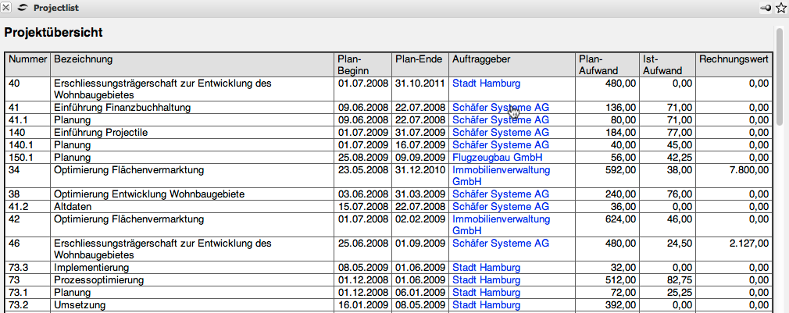The width and height of the screenshot is (789, 313).
Task: Open Stadt Hamburg link in Umsetzung row
Action: [x=486, y=305]
